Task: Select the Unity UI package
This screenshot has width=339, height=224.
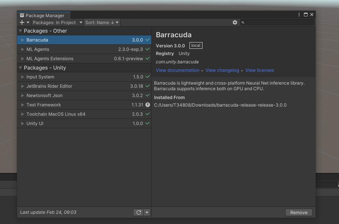Action: click(84, 123)
